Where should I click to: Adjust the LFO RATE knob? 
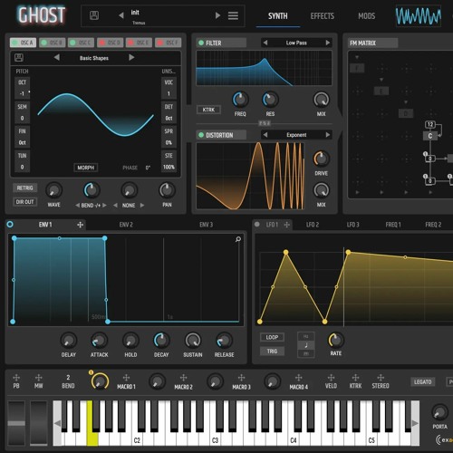point(336,341)
